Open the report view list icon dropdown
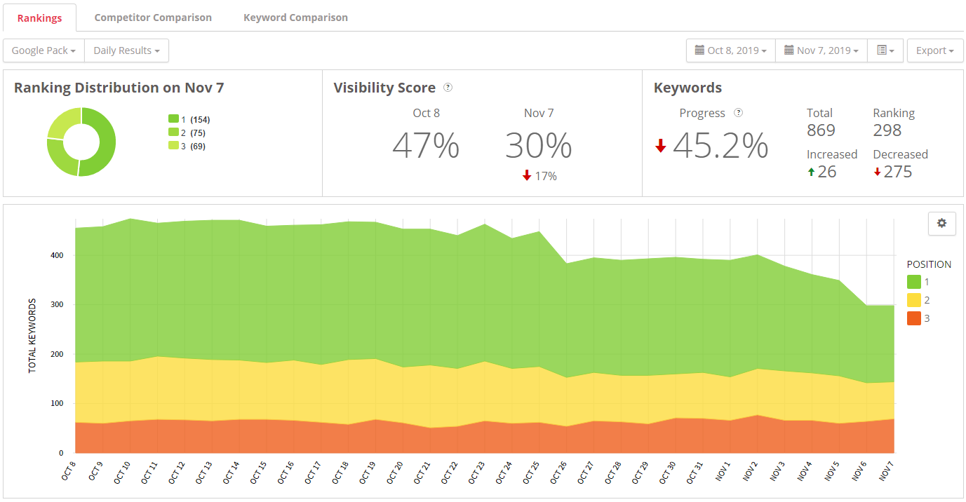Image resolution: width=966 pixels, height=502 pixels. click(885, 50)
